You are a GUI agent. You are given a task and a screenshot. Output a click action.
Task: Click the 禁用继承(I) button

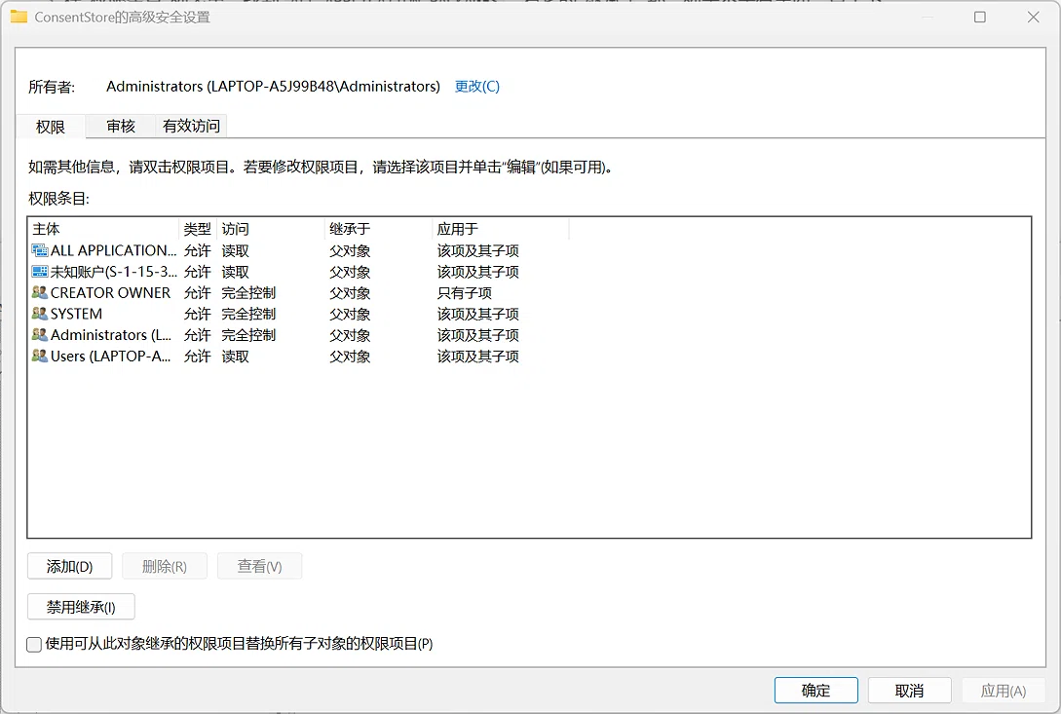[x=81, y=607]
